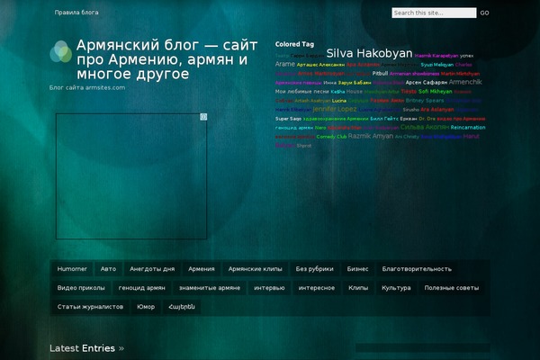Open the Благотворительность category

pyautogui.click(x=417, y=269)
